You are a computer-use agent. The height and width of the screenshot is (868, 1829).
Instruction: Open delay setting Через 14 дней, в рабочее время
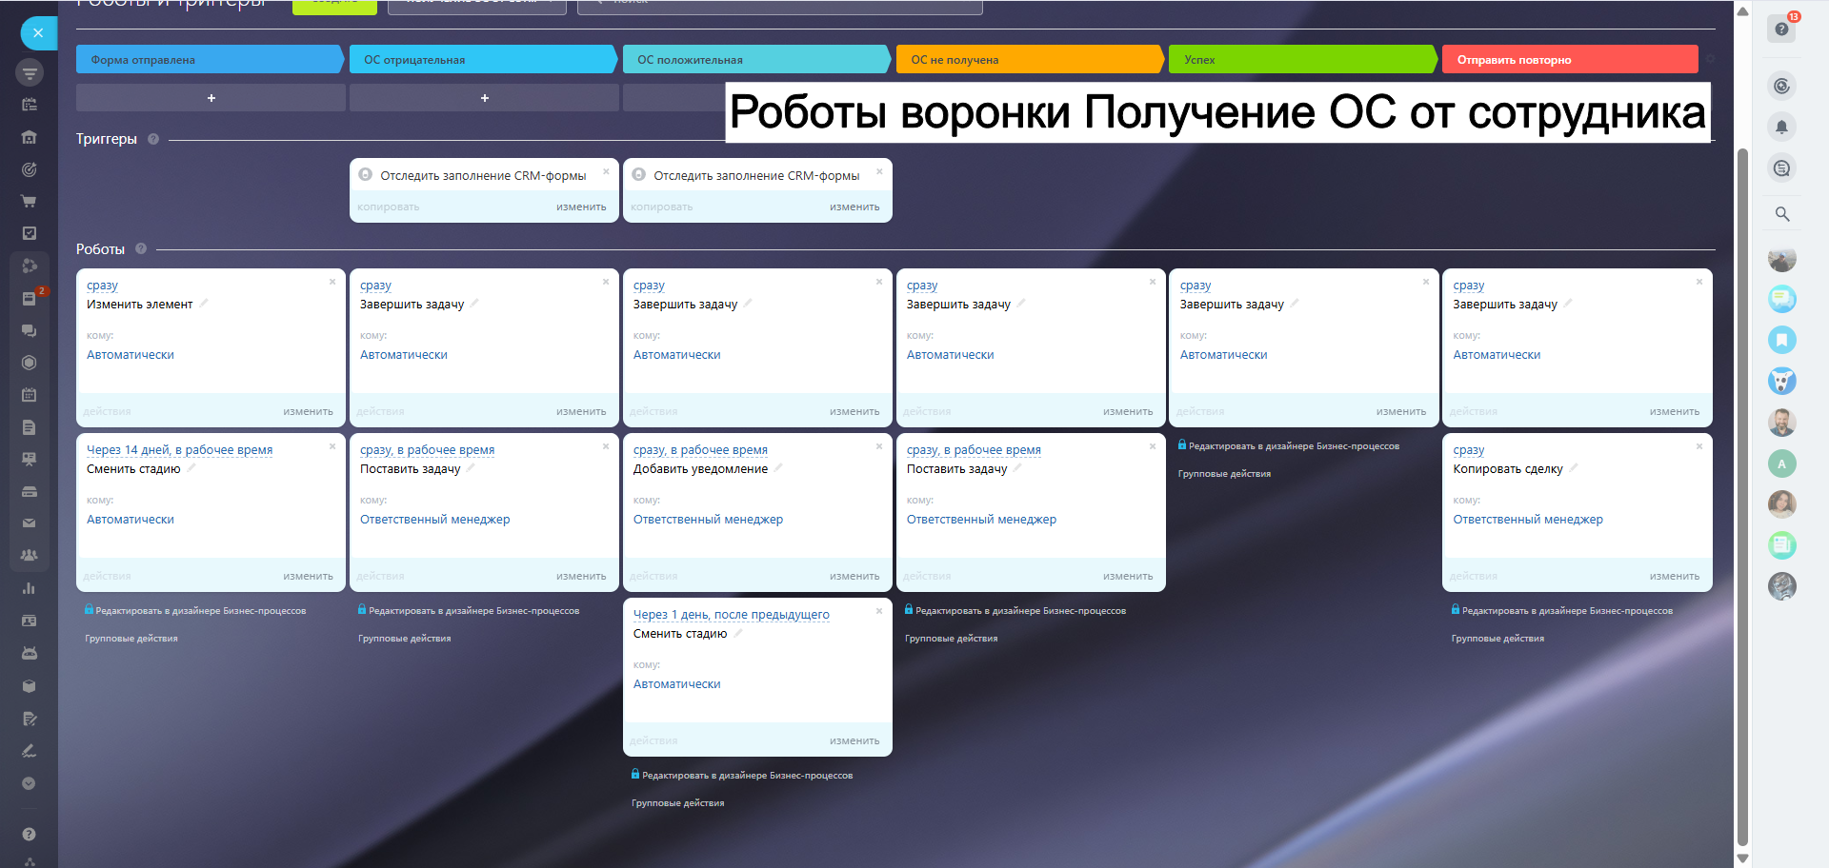coord(179,450)
